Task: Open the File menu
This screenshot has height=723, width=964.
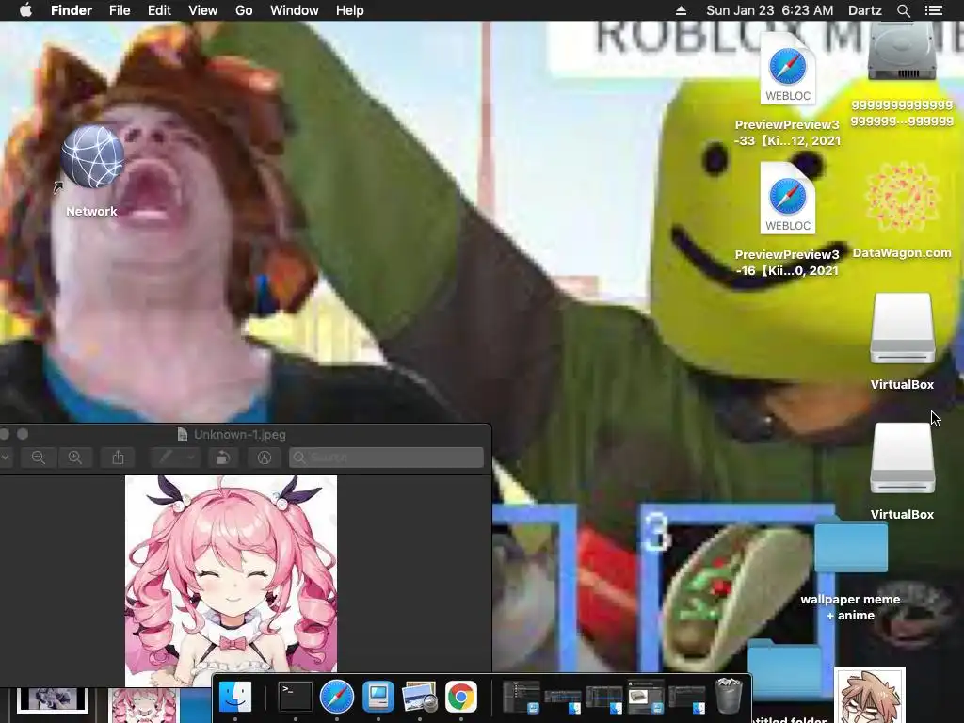Action: [120, 10]
